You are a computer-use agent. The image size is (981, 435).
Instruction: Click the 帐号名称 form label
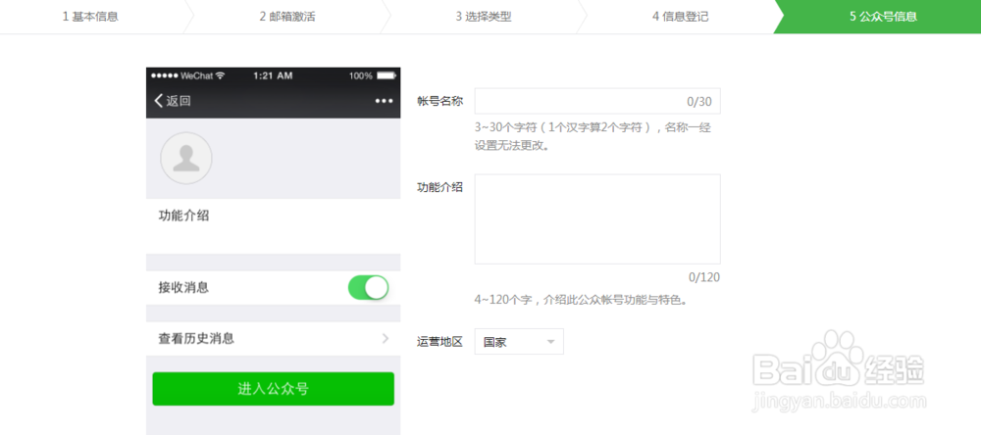[439, 101]
